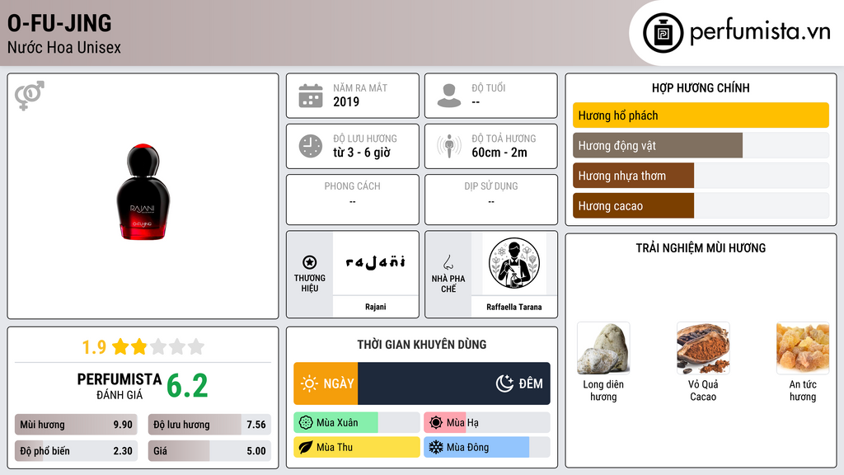Click the summer sun icon beside Mùa Hạ
The width and height of the screenshot is (844, 475).
pyautogui.click(x=436, y=423)
